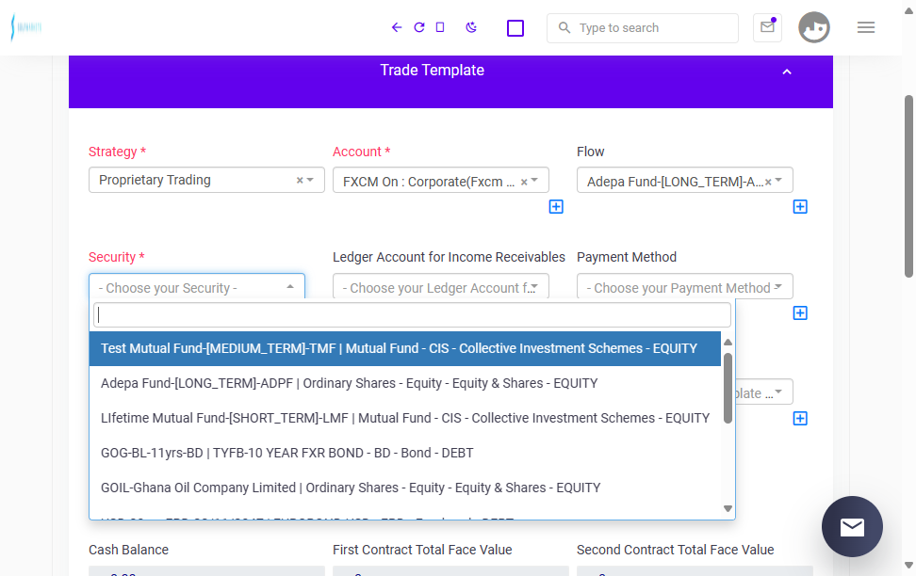Click the back arrow icon in the header
Screen dimensions: 916x576
(397, 27)
